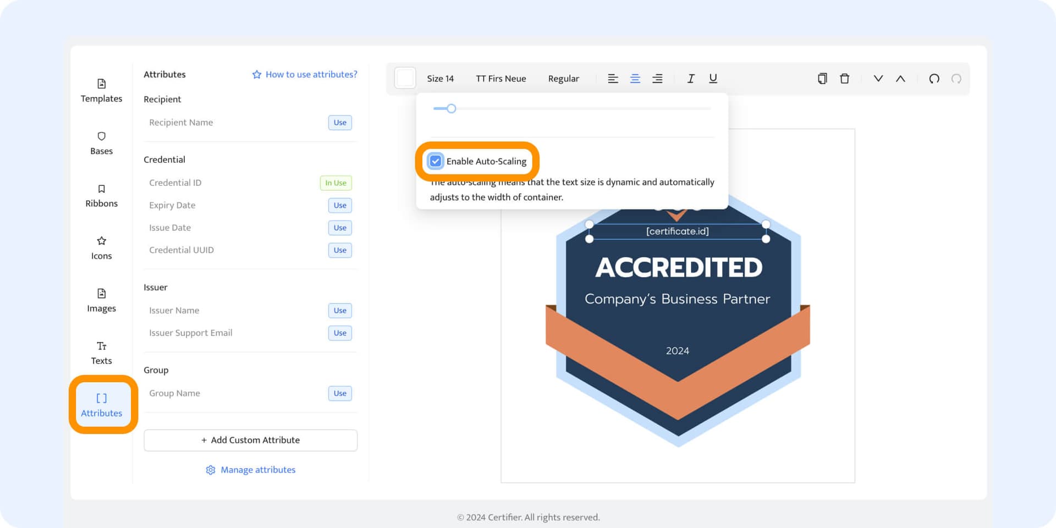Enable right text alignment

coord(657,78)
